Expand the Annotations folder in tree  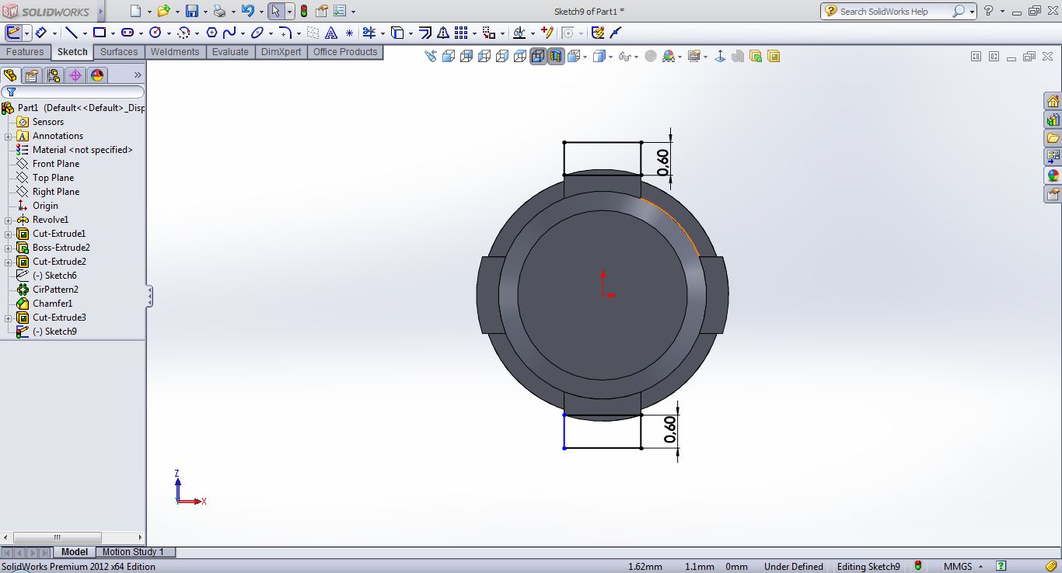click(x=8, y=136)
